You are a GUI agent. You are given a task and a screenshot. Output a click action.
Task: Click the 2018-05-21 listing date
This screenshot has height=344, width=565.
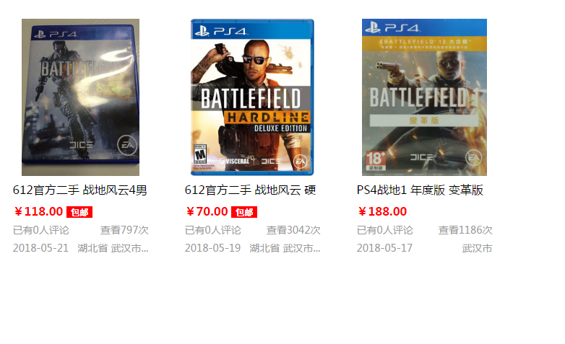point(40,248)
